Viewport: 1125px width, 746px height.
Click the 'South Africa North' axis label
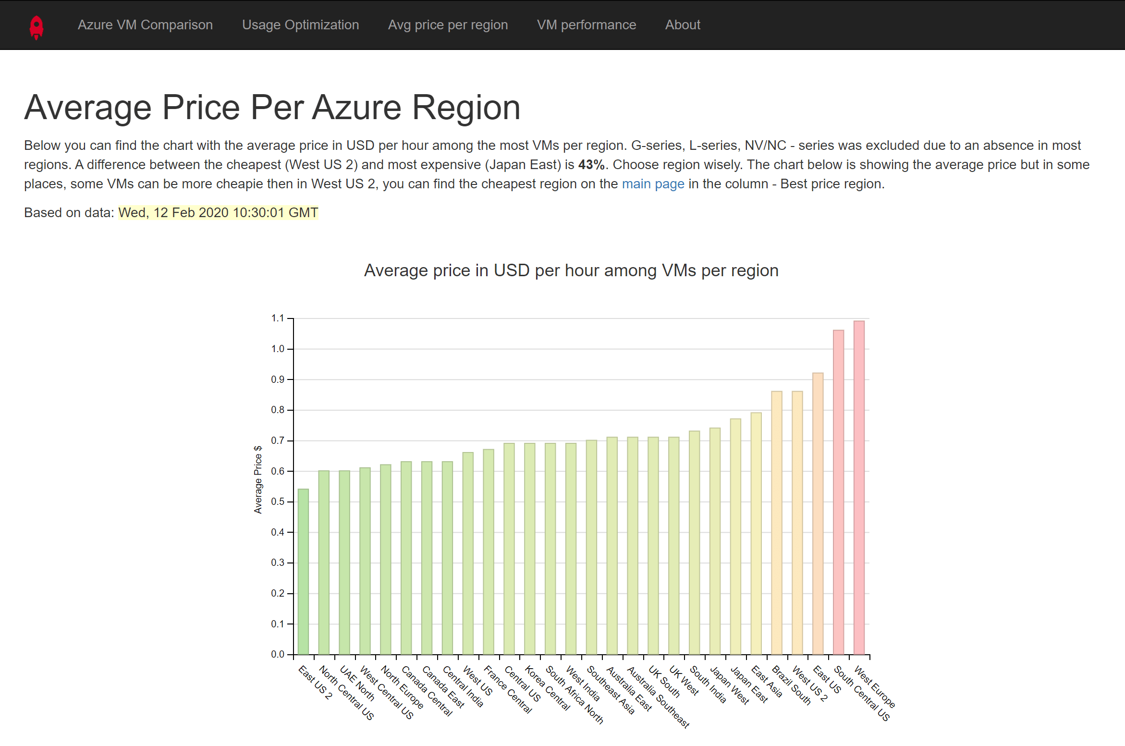point(575,695)
